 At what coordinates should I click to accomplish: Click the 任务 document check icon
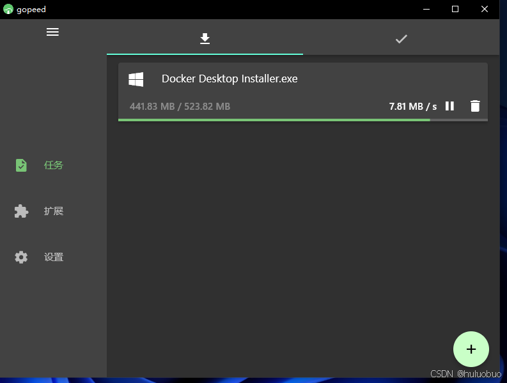click(21, 165)
